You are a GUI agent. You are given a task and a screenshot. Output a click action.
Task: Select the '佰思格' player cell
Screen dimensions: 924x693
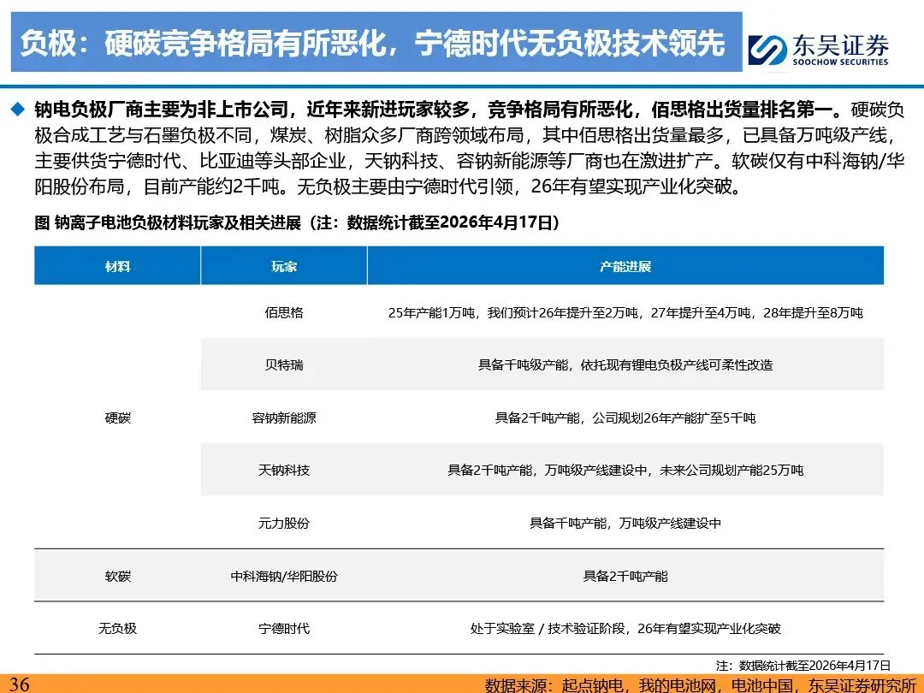tap(283, 312)
